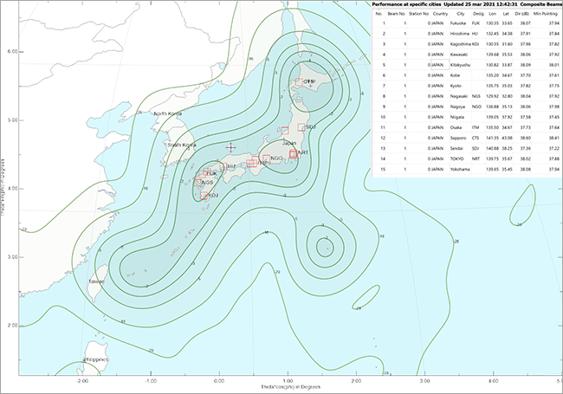Click the beam boresight crosshair symbol

click(x=230, y=149)
